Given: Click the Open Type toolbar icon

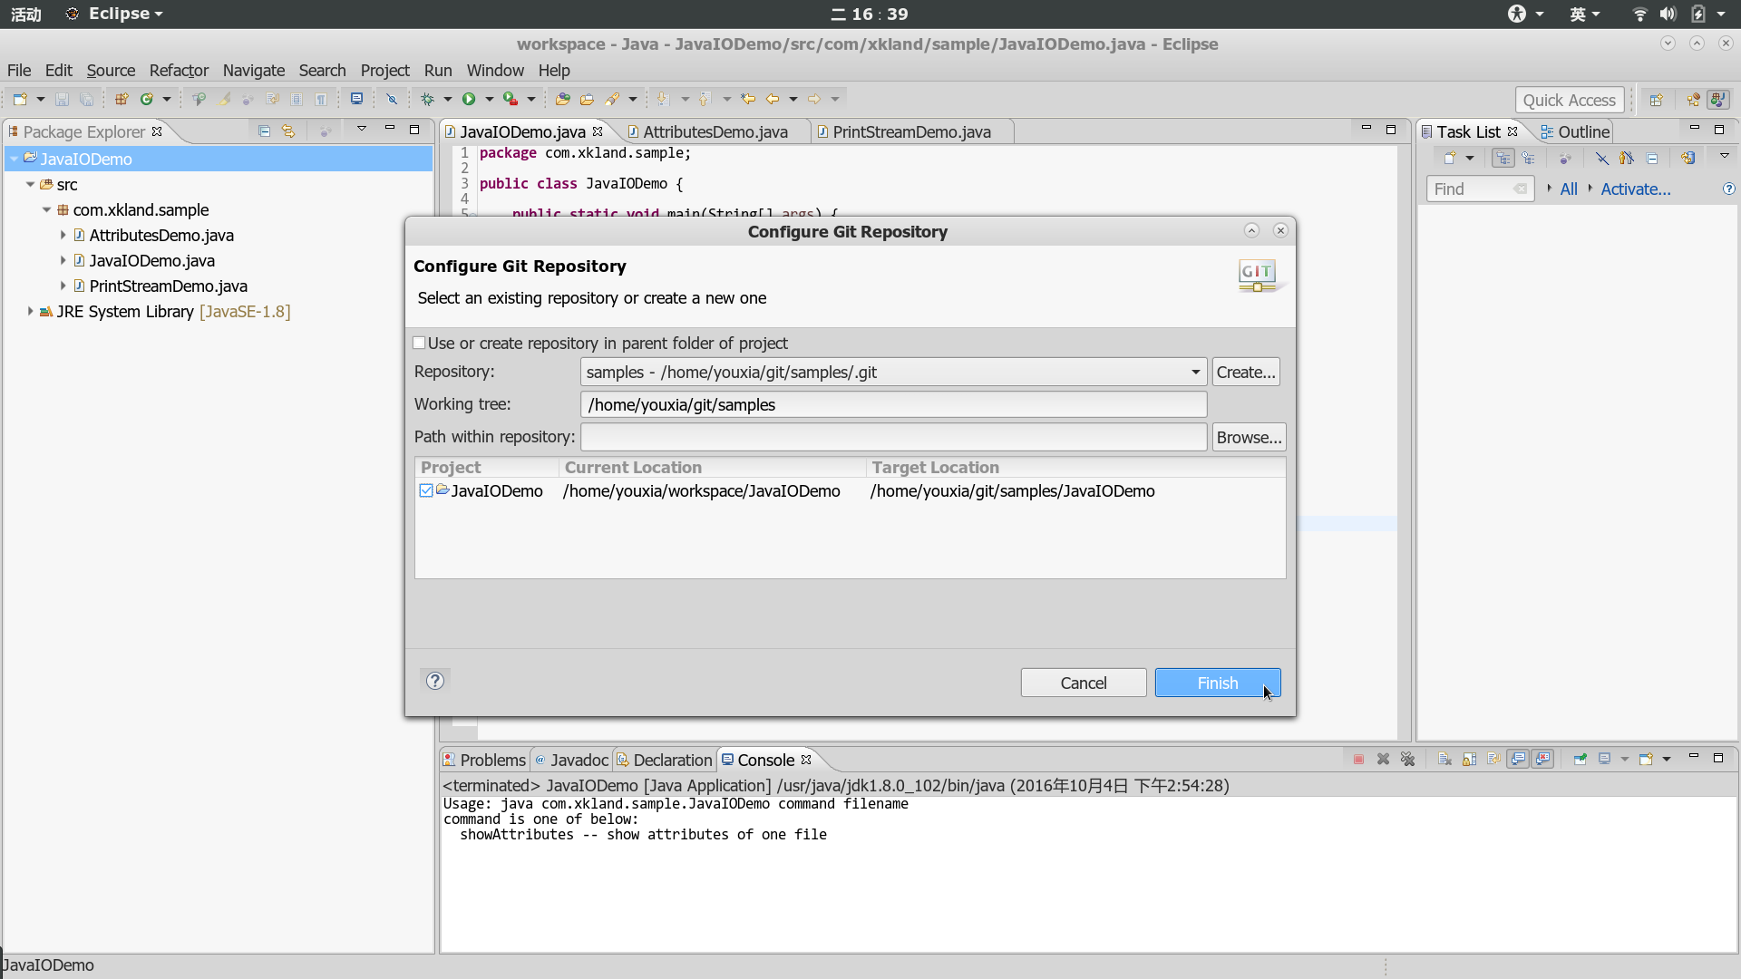Looking at the screenshot, I should [563, 99].
